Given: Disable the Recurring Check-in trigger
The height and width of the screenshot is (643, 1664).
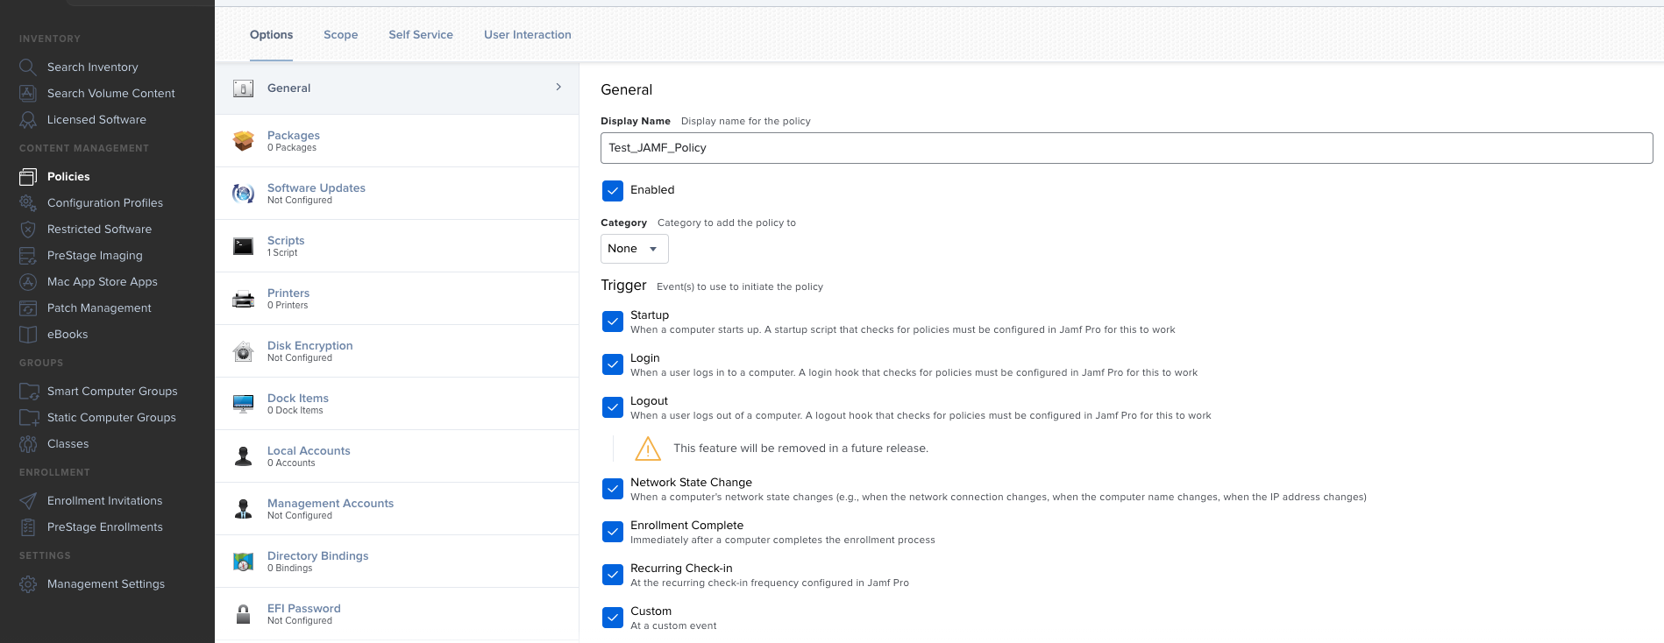Looking at the screenshot, I should point(613,575).
